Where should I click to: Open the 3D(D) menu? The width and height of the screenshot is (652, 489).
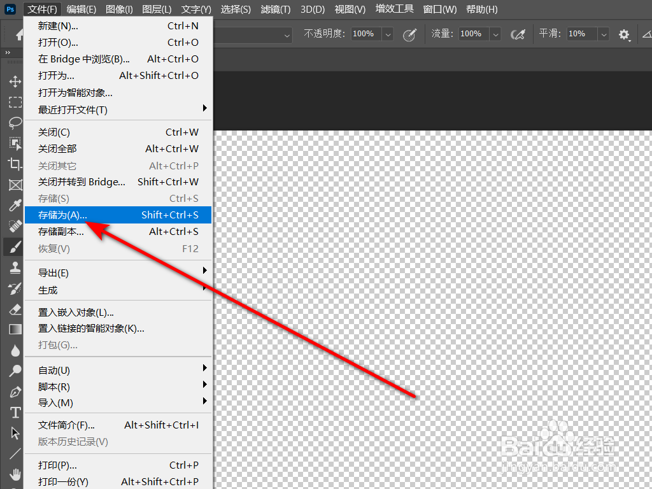(313, 9)
